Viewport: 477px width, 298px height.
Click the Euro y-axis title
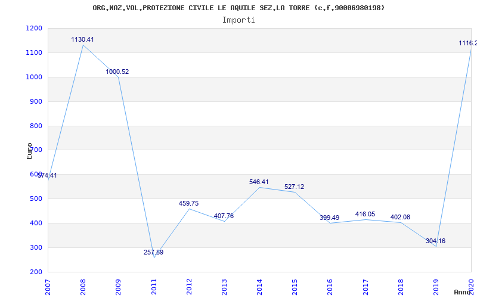[x=29, y=151]
